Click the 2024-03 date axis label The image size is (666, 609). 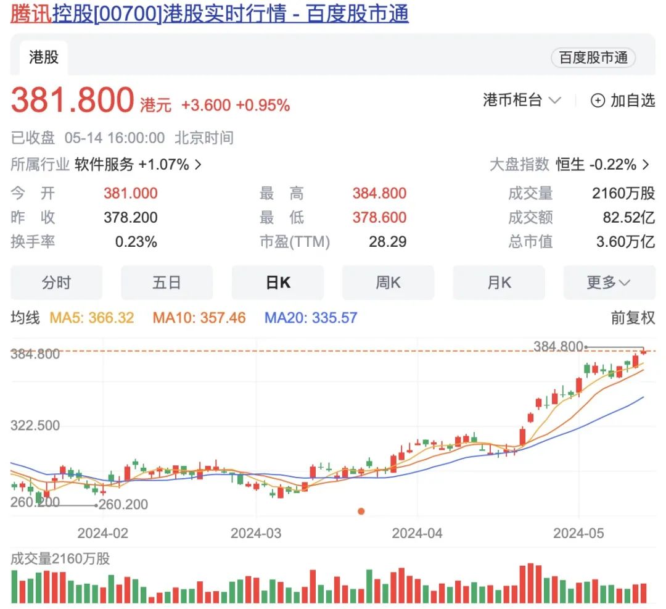tap(256, 533)
